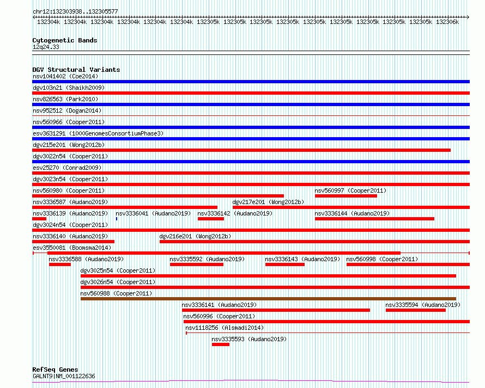Open nsv560997 (Cooper2011) label
Screen dimensions: 485x388
350,190
